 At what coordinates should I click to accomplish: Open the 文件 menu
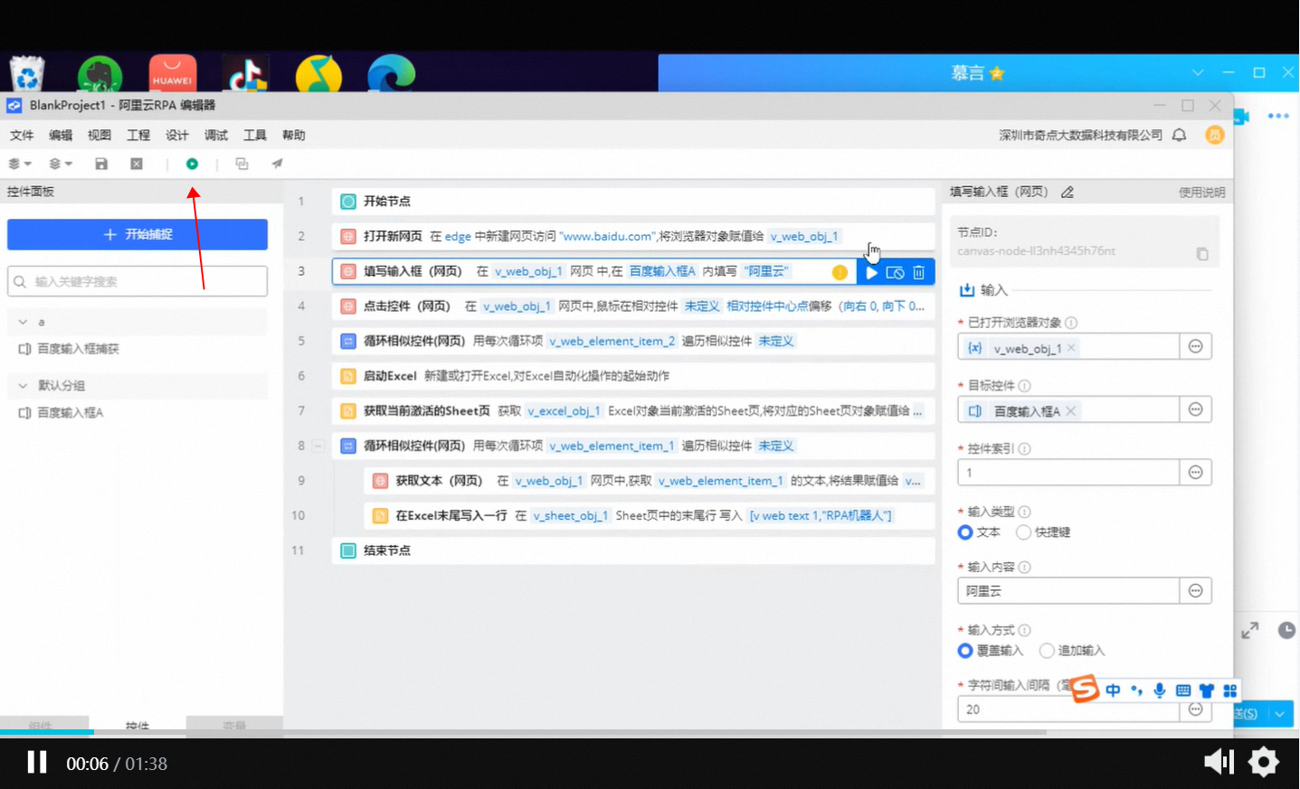(22, 136)
